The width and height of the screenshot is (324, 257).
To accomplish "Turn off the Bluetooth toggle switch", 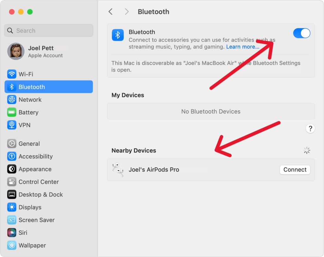I will pos(302,33).
